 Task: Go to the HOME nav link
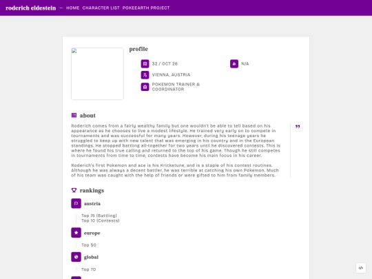pyautogui.click(x=73, y=8)
